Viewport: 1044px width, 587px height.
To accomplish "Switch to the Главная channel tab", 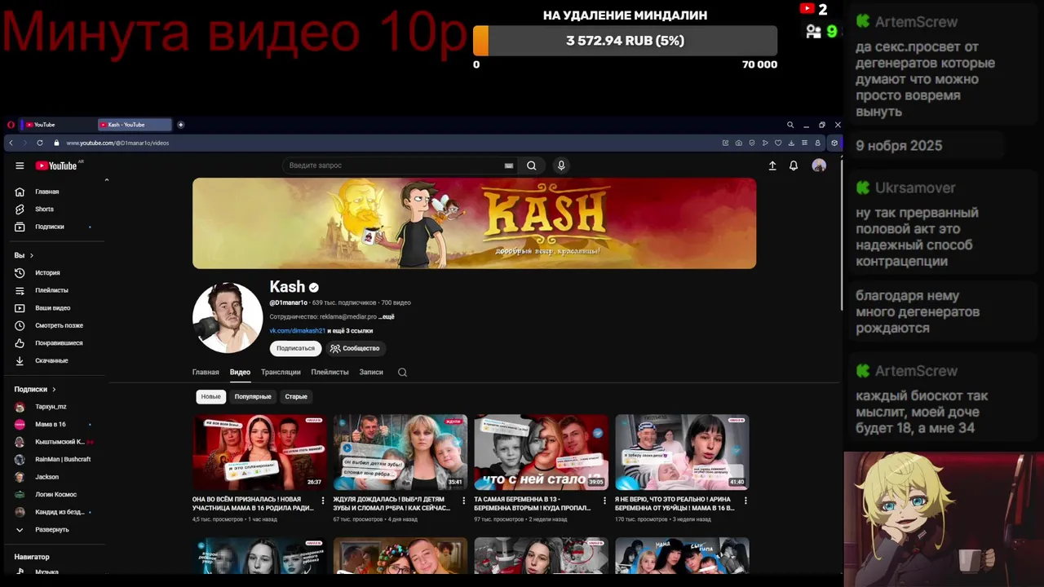I will pos(206,372).
